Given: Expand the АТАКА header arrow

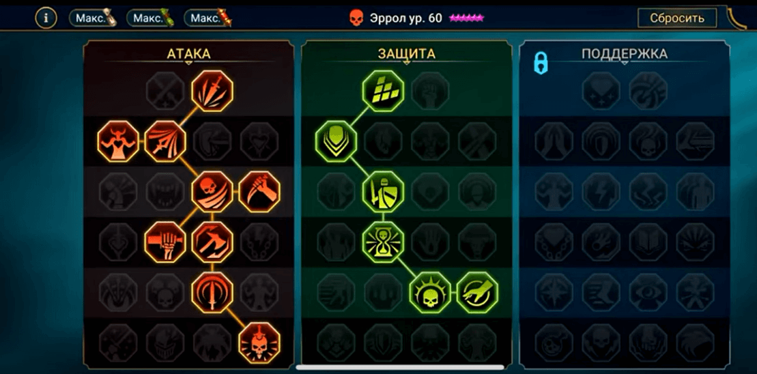Looking at the screenshot, I should point(189,63).
